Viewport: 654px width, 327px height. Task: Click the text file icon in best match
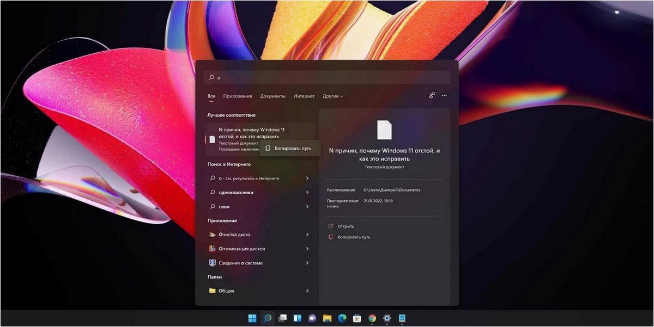point(213,139)
